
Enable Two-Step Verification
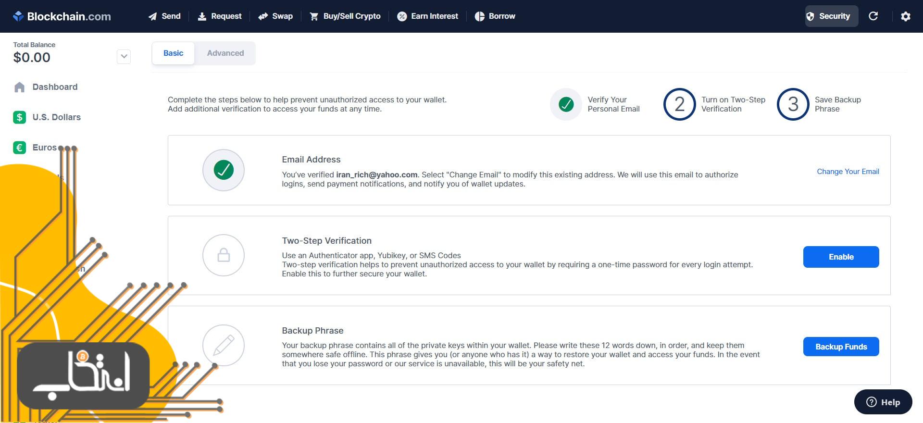click(841, 257)
